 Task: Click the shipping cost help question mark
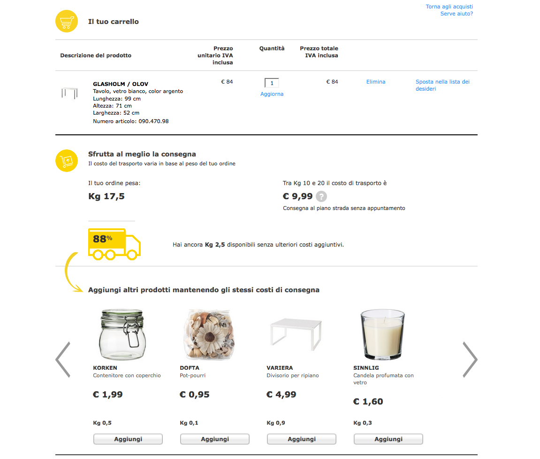321,196
